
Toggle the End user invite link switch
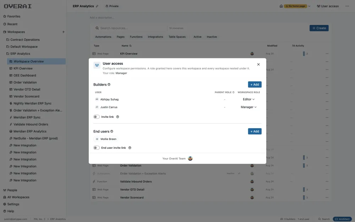[97, 148]
